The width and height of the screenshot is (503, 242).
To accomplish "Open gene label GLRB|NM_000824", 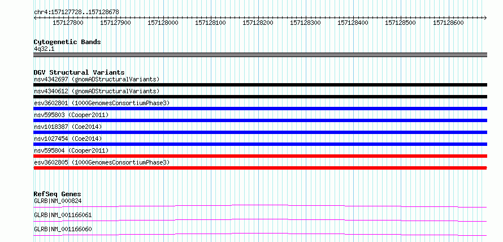I will 58,201.
